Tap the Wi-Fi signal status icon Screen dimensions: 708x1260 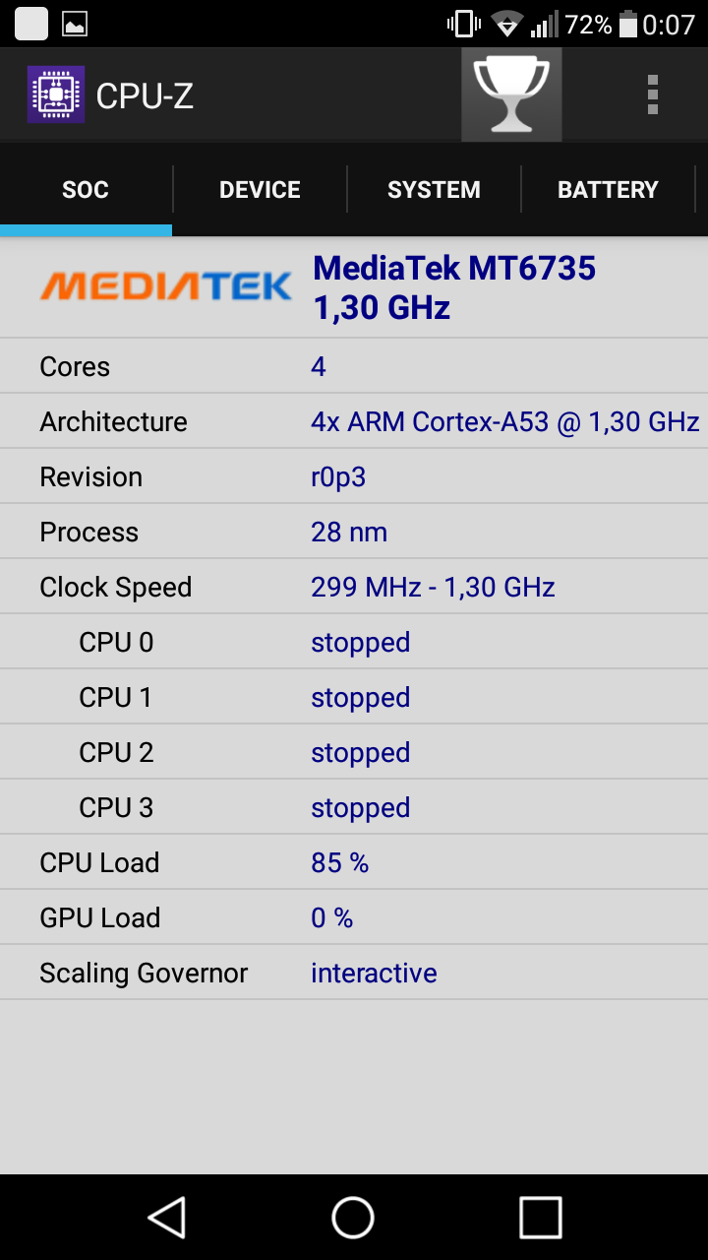click(x=507, y=25)
